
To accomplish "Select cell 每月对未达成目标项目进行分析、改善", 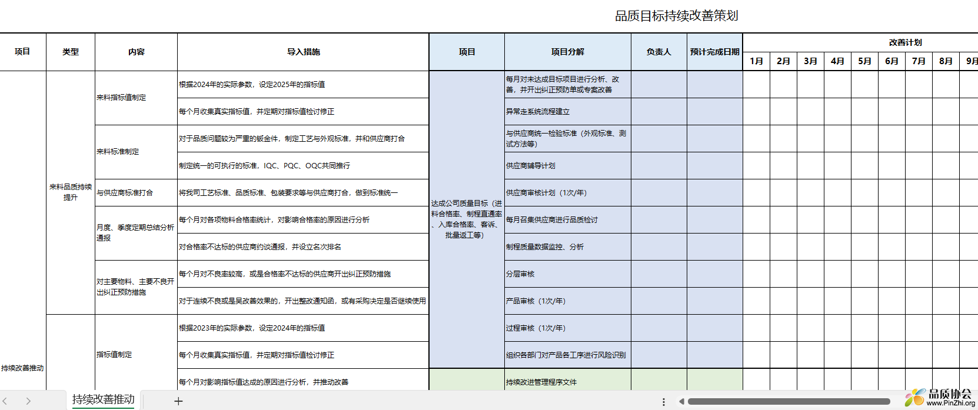I will coord(568,85).
